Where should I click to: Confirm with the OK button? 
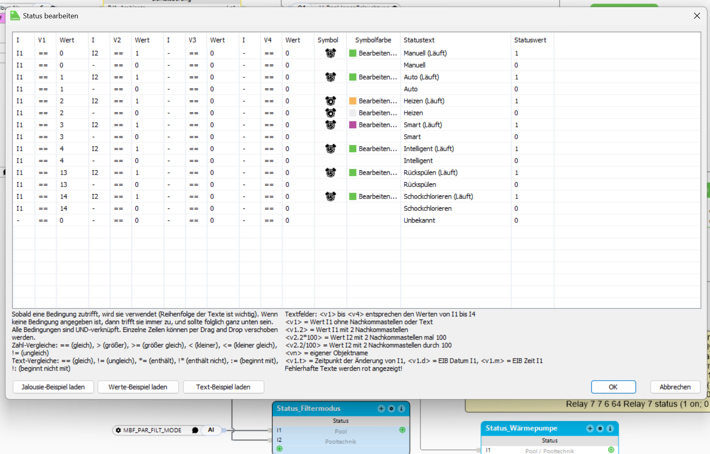coord(613,387)
